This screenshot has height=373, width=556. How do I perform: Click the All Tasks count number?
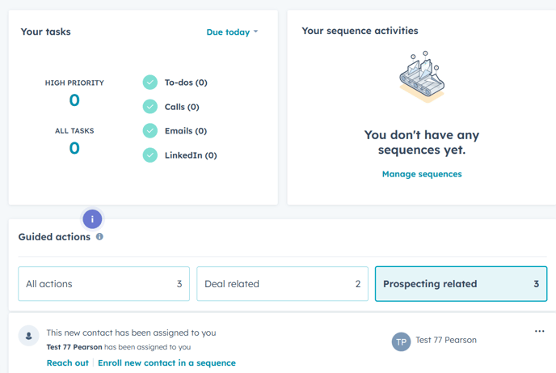[x=74, y=148]
